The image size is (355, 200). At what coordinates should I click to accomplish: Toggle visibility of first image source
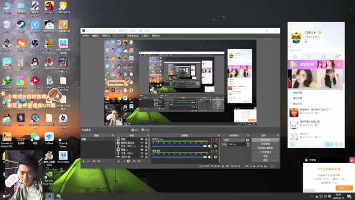tap(142, 139)
